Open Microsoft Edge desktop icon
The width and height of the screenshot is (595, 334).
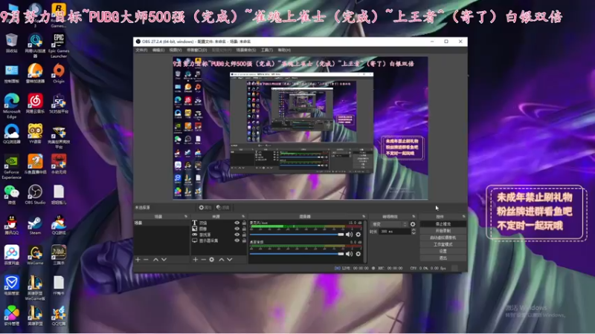pos(11,106)
